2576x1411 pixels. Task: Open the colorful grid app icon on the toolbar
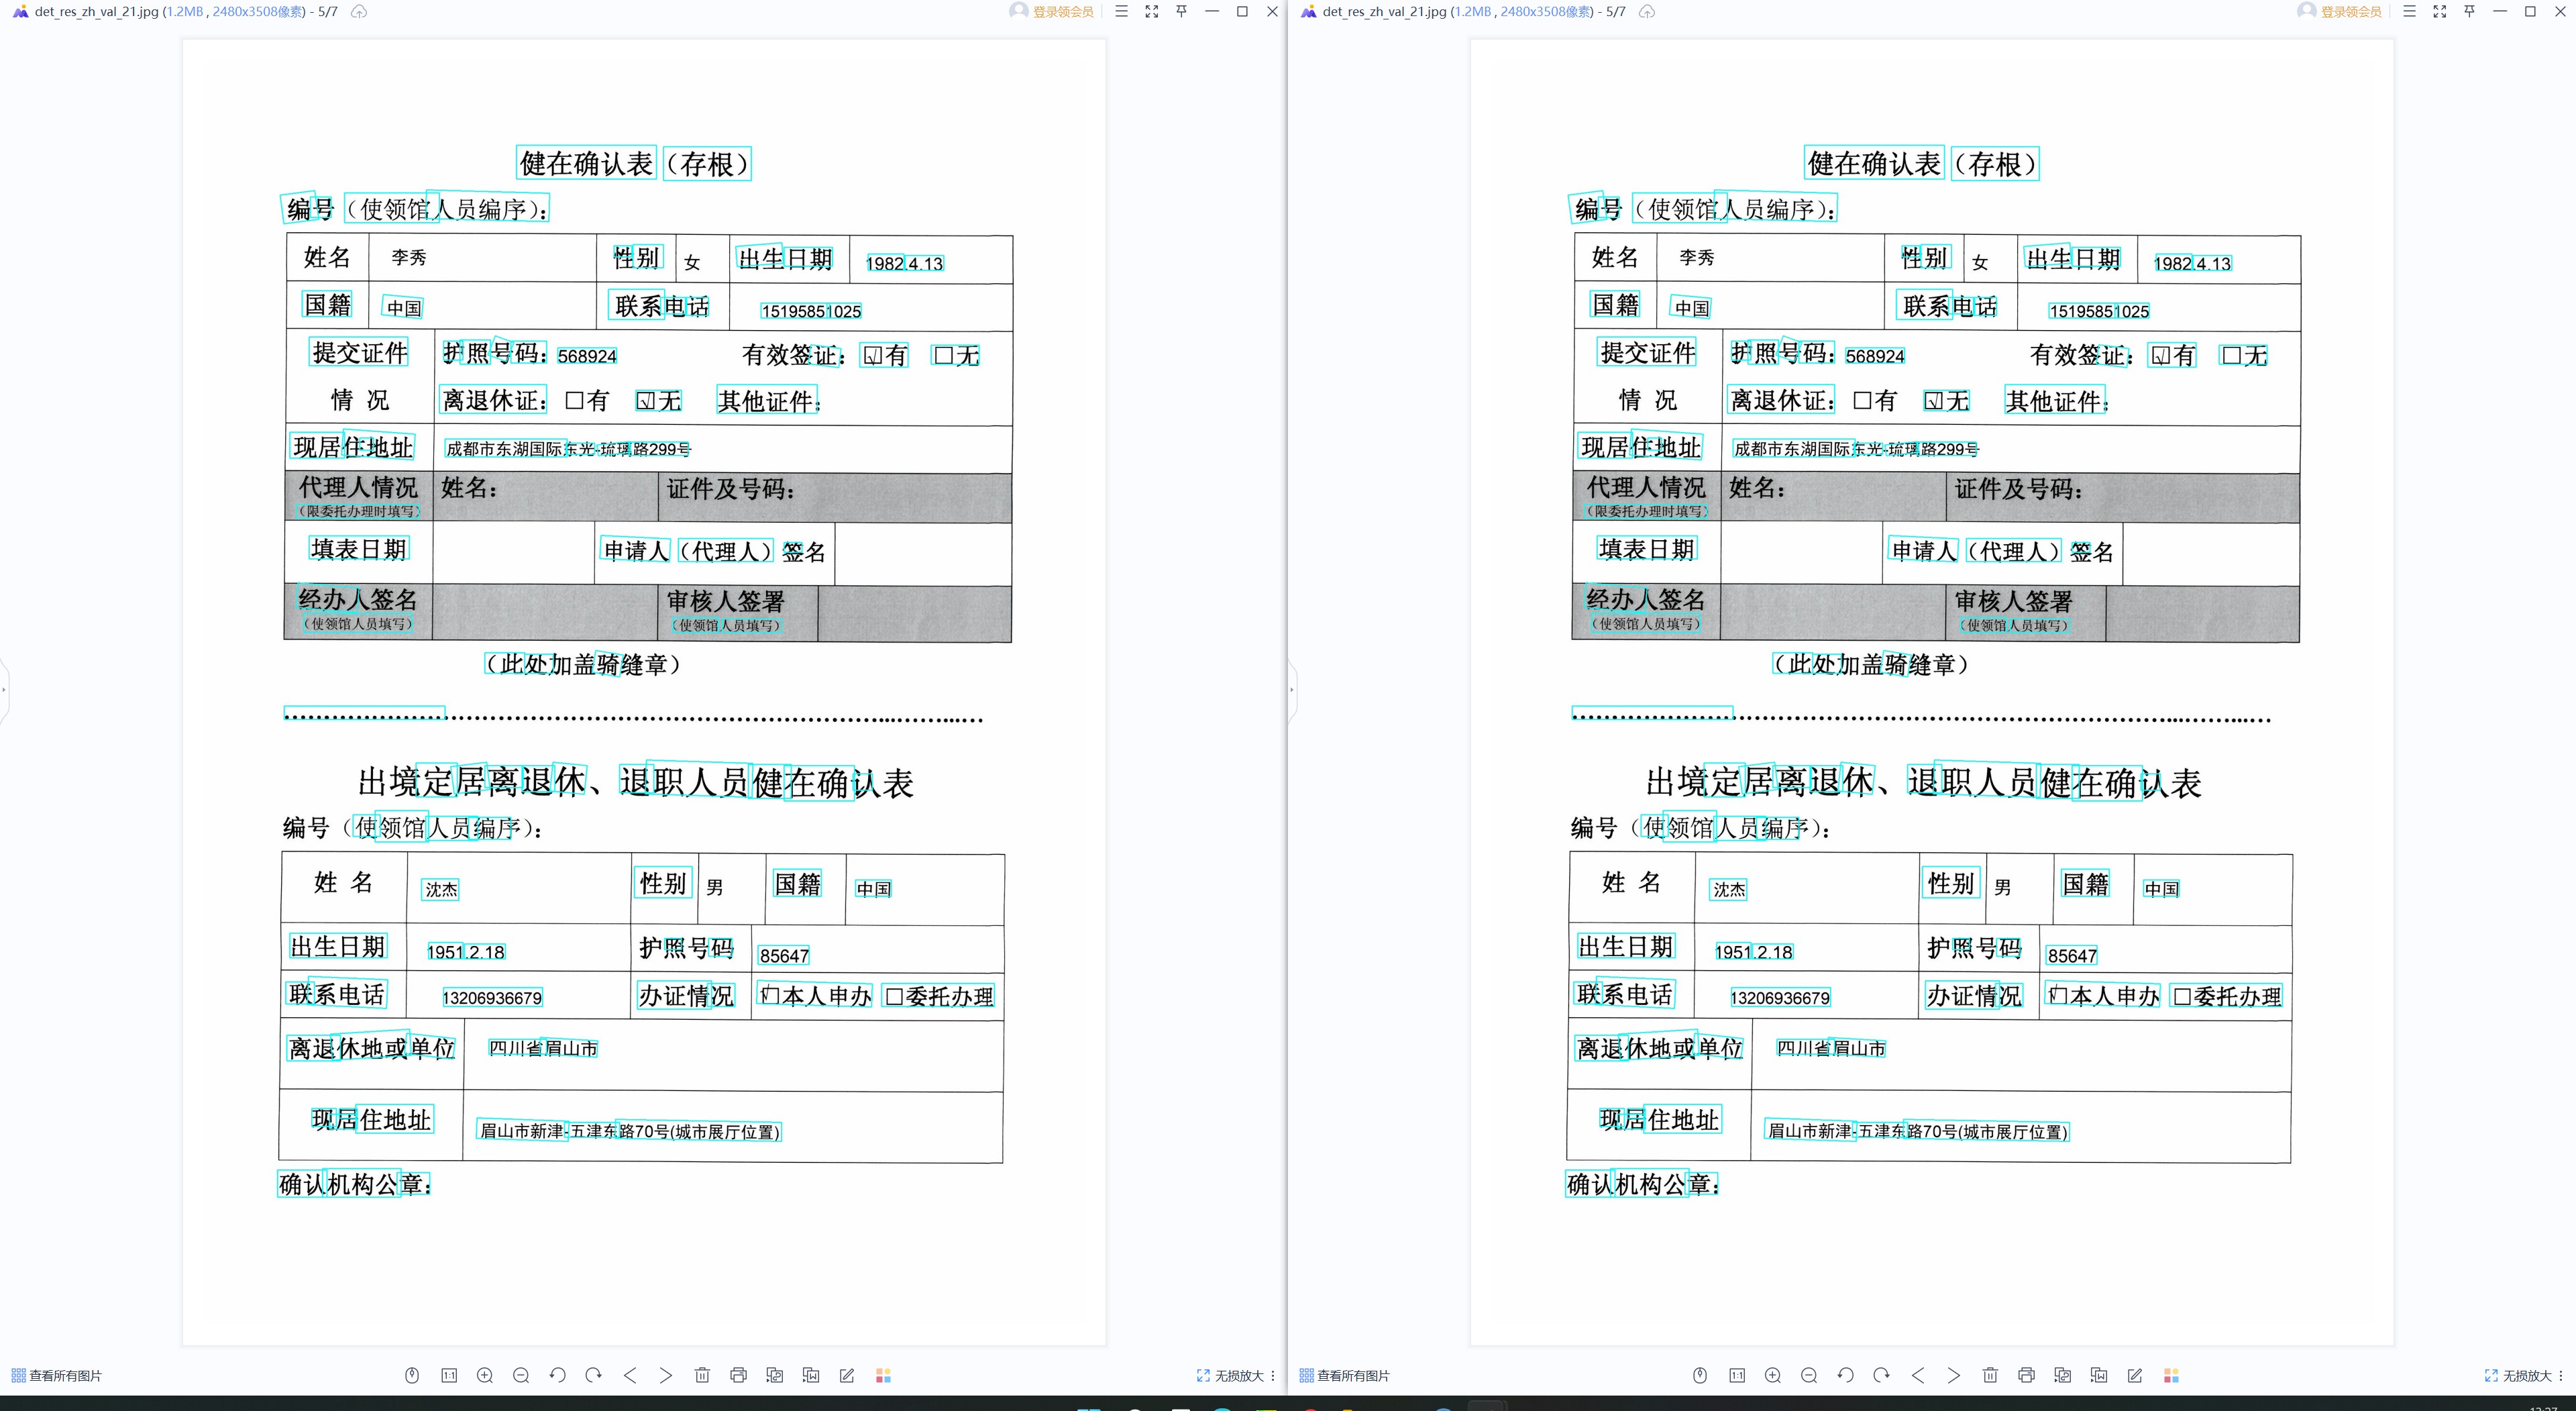click(x=883, y=1375)
